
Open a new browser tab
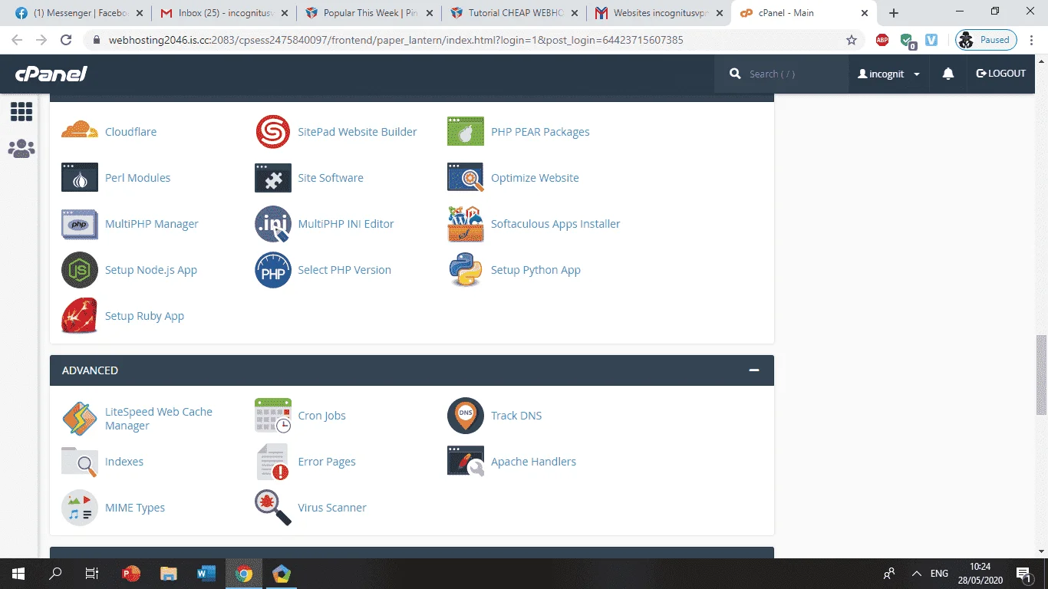click(x=894, y=13)
